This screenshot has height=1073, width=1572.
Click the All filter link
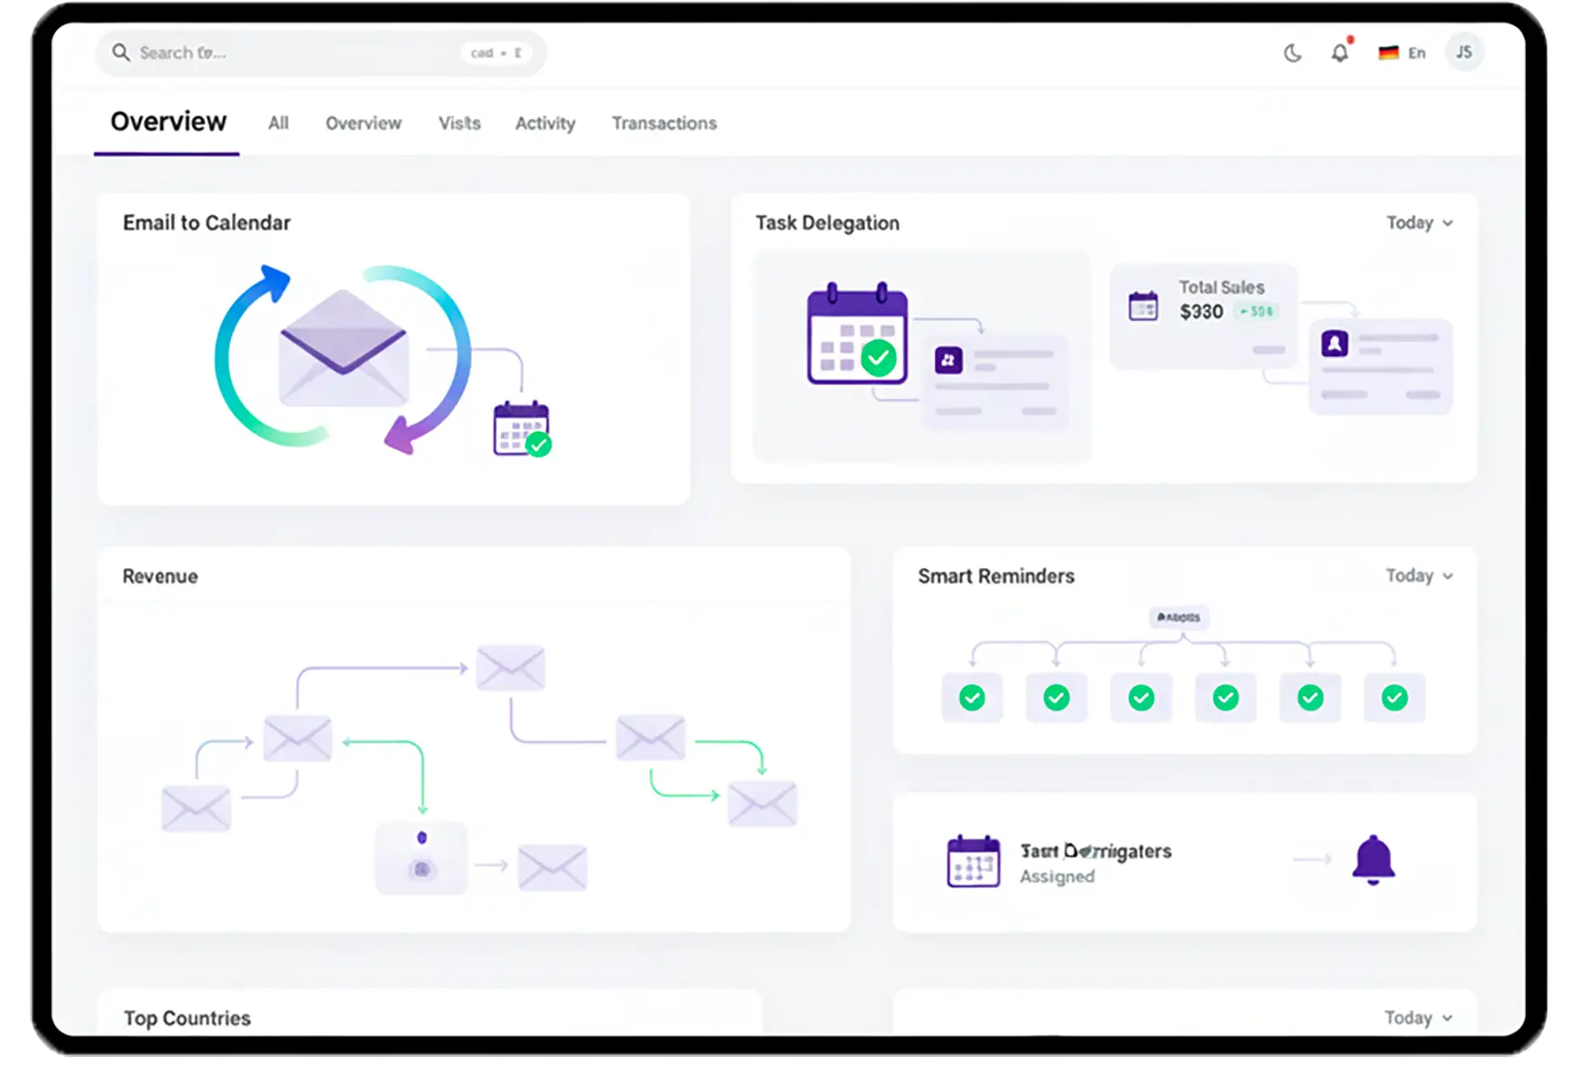tap(278, 124)
